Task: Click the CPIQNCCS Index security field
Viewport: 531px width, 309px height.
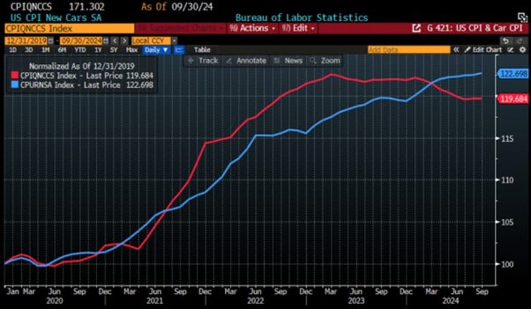Action: [70, 28]
